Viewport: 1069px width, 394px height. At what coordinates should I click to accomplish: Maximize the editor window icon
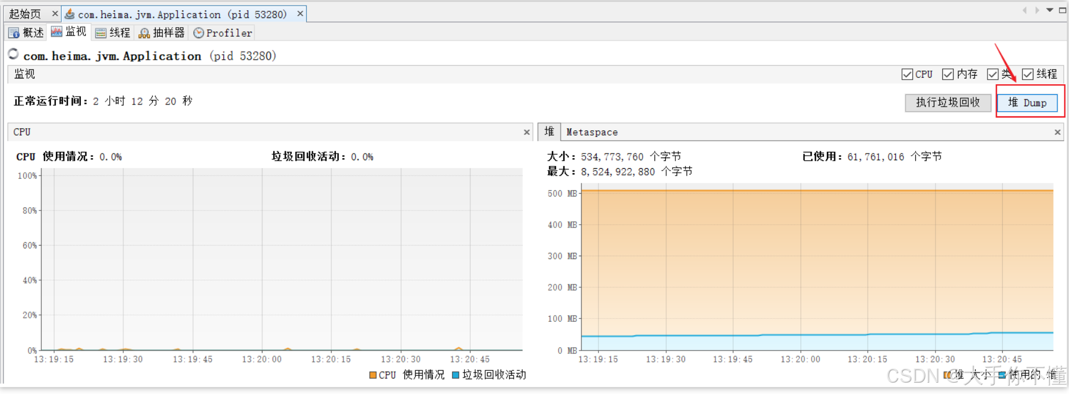pos(1062,10)
